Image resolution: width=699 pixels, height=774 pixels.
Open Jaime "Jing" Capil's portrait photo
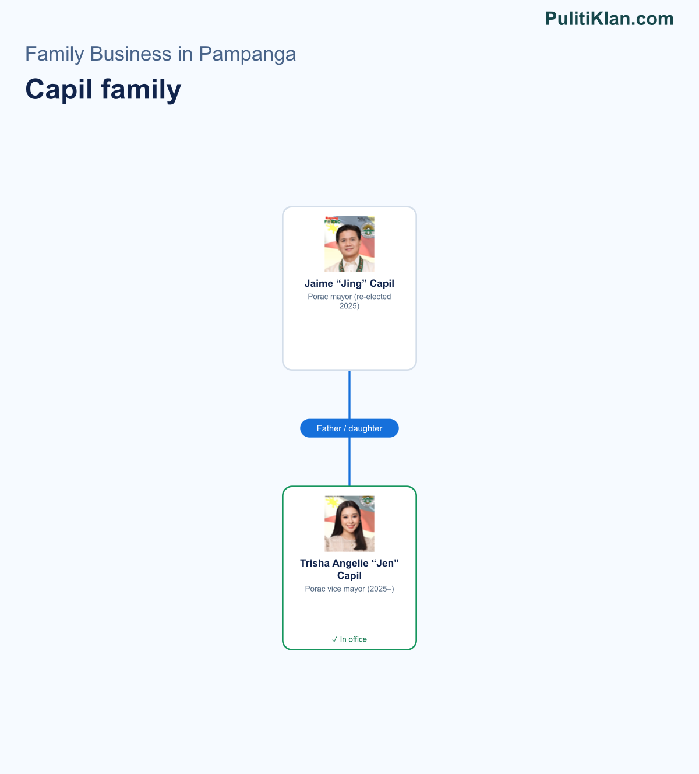click(x=349, y=244)
